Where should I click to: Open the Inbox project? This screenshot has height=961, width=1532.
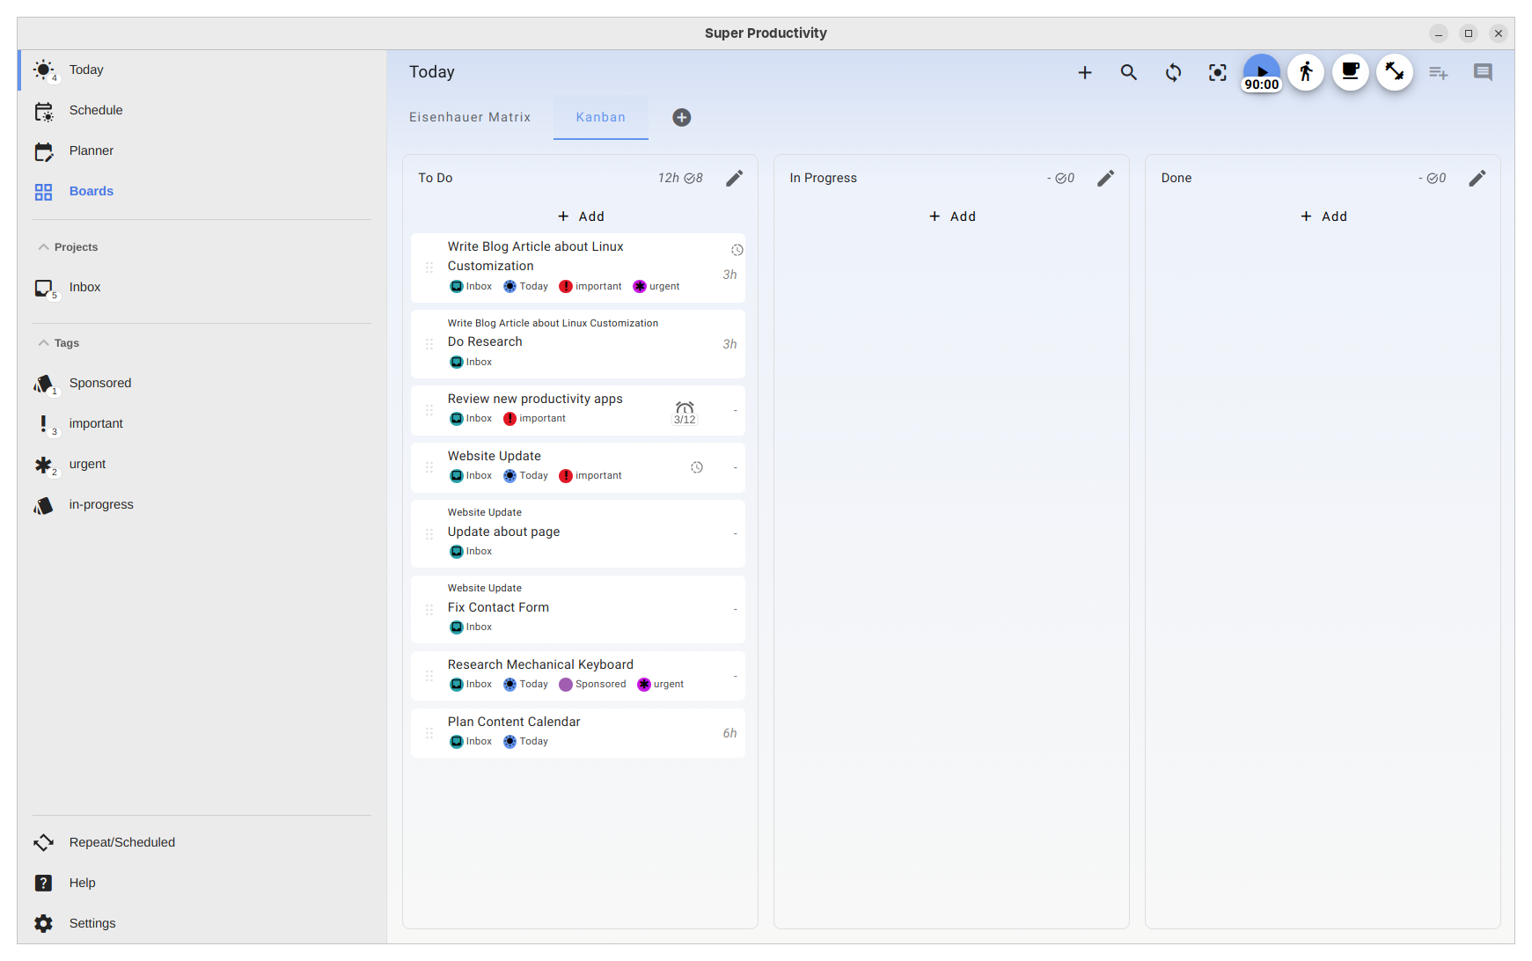[202, 288]
